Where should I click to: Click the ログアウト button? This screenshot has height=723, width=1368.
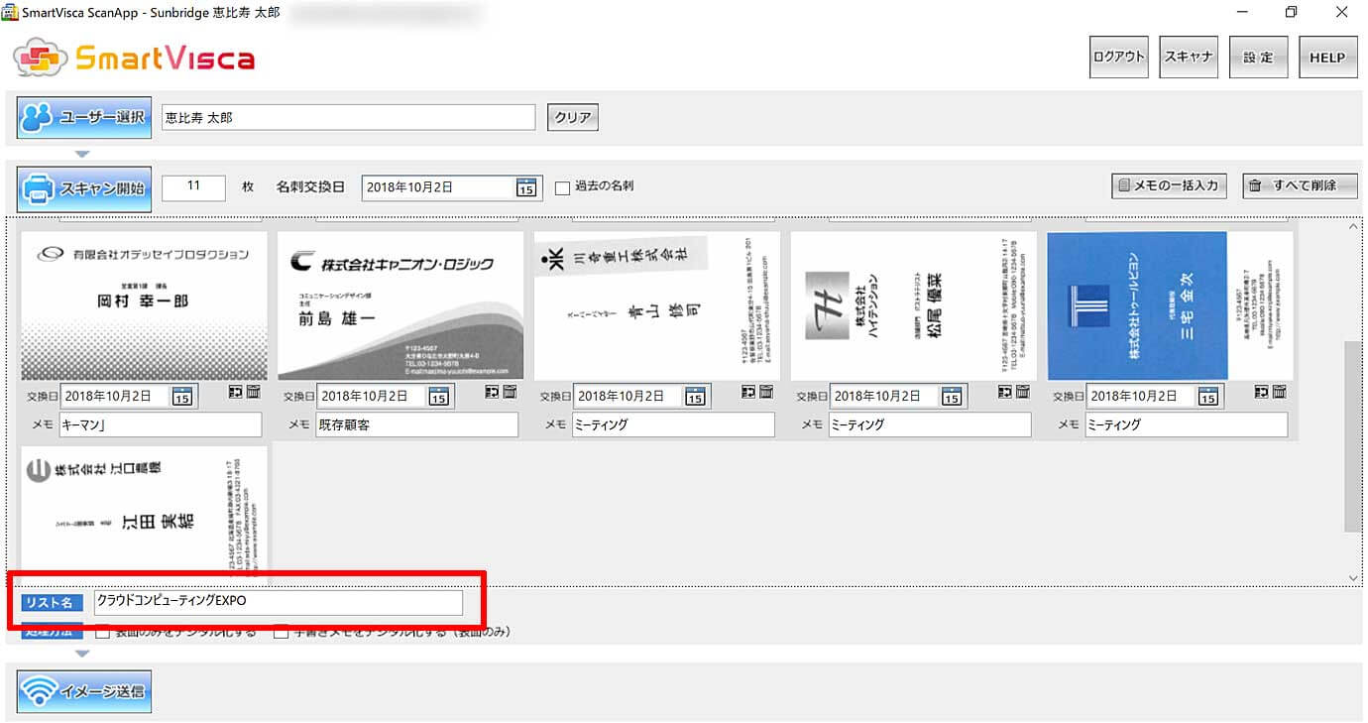pos(1118,58)
